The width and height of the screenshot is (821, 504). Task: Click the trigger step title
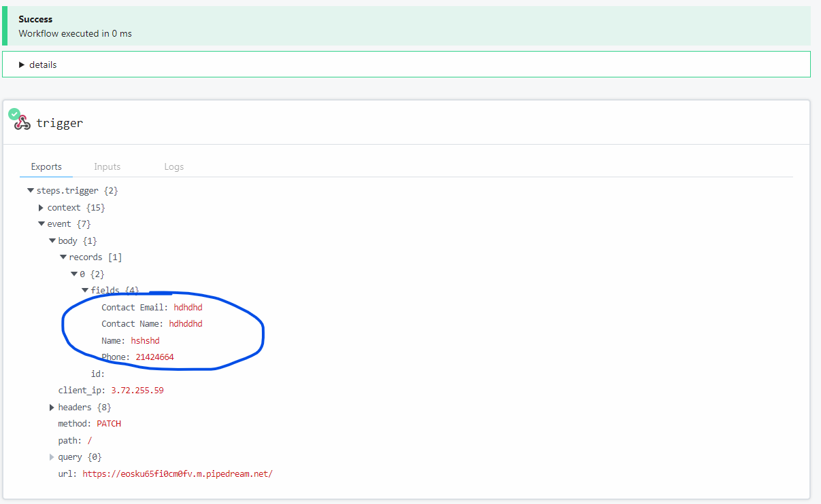60,123
